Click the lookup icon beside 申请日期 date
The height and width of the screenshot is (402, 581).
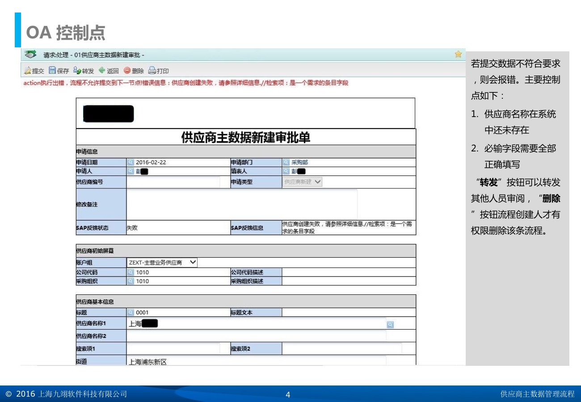click(131, 162)
